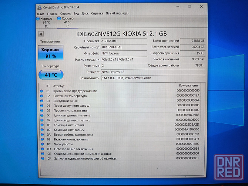Open the Справка menu
The height and width of the screenshot is (186, 248).
click(97, 13)
